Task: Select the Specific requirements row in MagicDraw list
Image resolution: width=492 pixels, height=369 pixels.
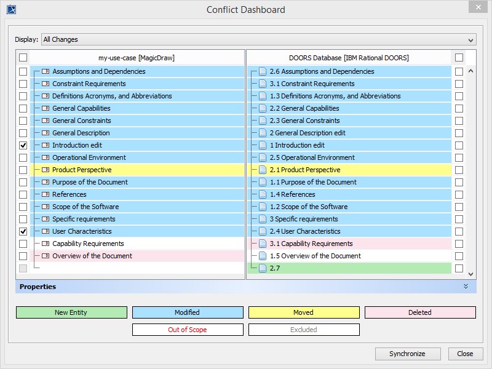Action: 84,219
